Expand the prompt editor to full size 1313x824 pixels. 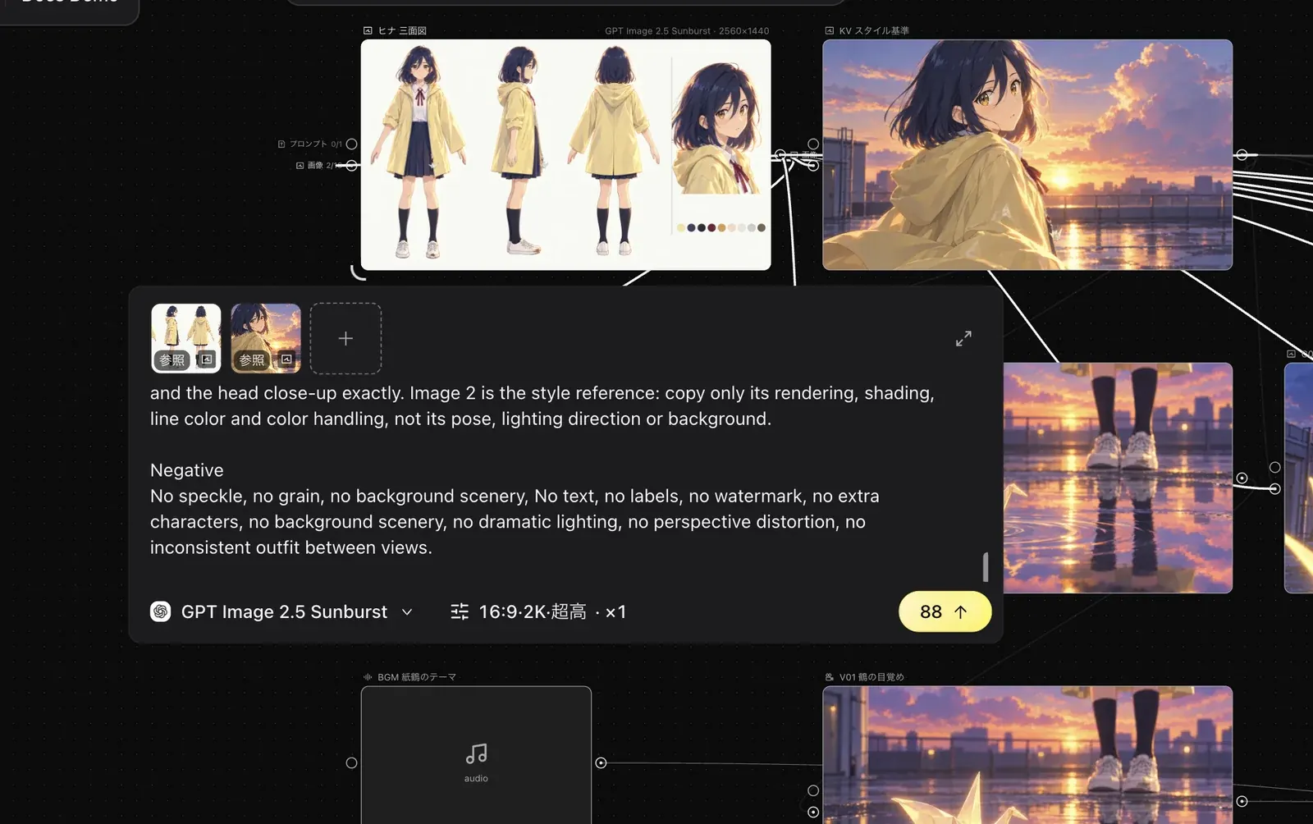tap(963, 338)
